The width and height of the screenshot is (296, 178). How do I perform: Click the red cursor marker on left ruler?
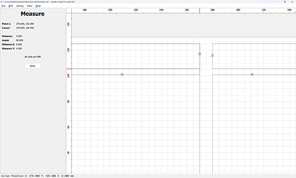[69, 69]
